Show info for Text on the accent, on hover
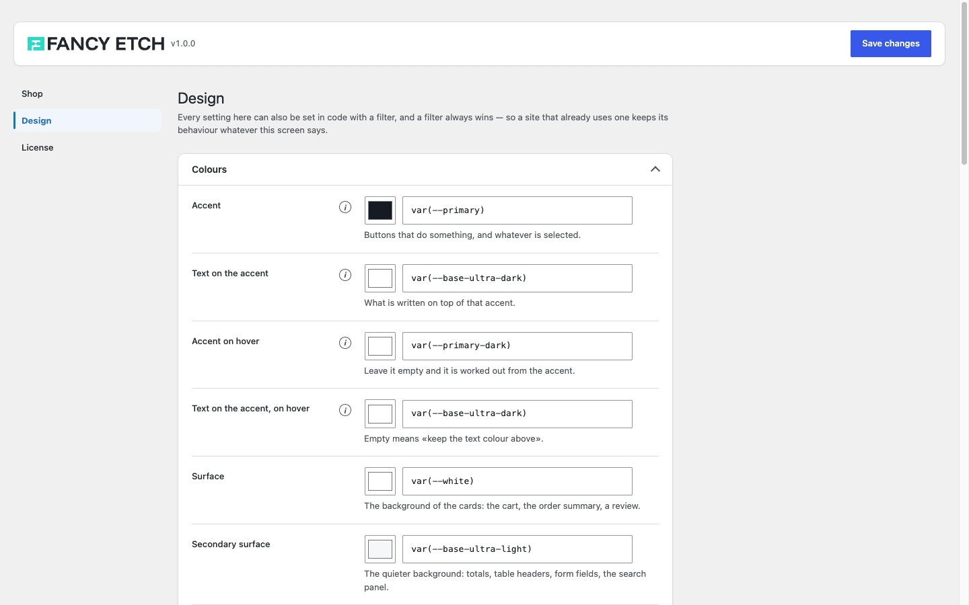The image size is (969, 605). (x=345, y=410)
